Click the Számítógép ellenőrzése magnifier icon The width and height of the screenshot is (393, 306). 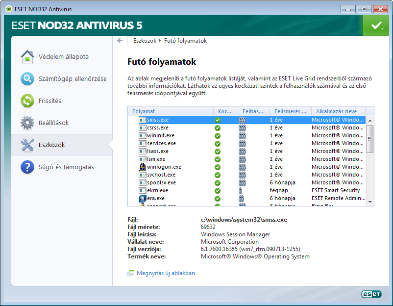[27, 79]
